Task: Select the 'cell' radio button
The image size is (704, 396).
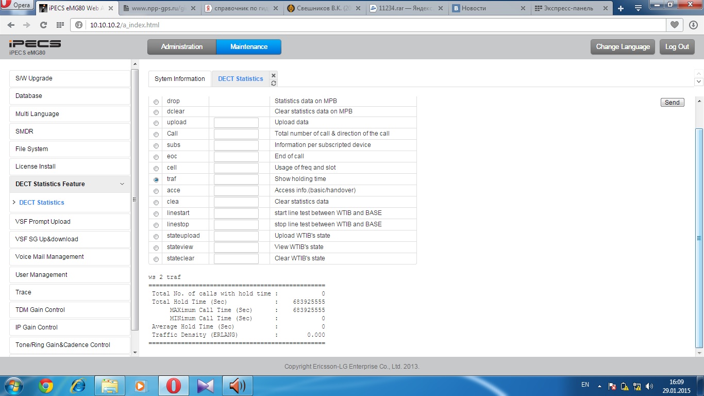Action: (156, 168)
